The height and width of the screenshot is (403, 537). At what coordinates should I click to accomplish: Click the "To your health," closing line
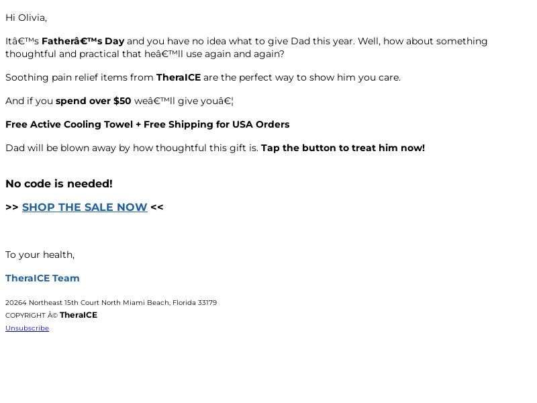40,255
